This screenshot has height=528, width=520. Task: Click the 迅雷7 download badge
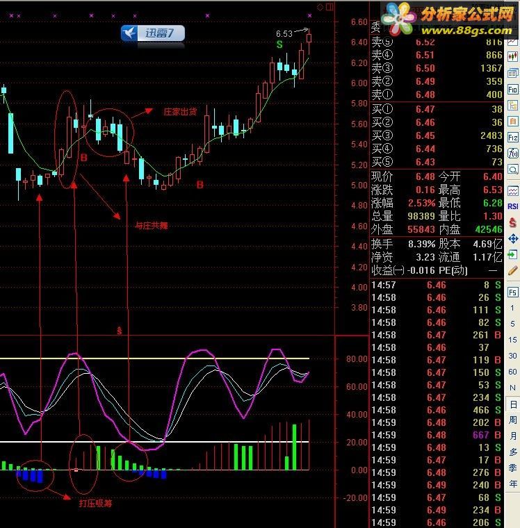pyautogui.click(x=153, y=33)
